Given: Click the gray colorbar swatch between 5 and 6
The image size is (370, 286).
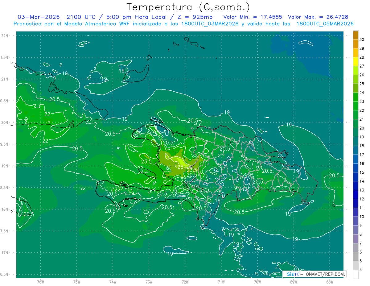Looking at the screenshot, I should (356, 257).
